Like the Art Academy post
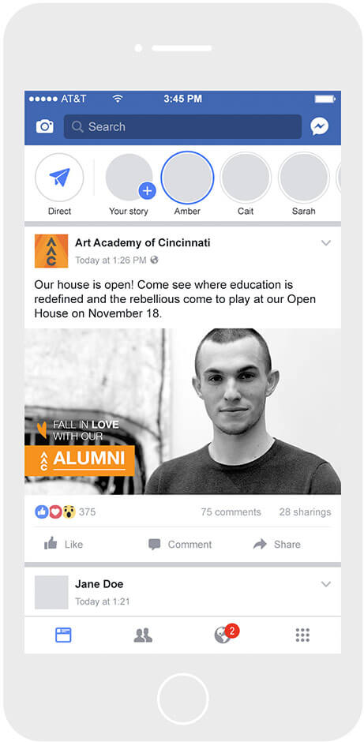Image resolution: width=364 pixels, height=742 pixels. pyautogui.click(x=63, y=544)
